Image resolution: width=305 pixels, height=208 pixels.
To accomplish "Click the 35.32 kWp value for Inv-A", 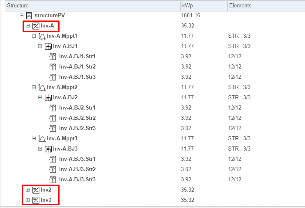I will 188,26.
